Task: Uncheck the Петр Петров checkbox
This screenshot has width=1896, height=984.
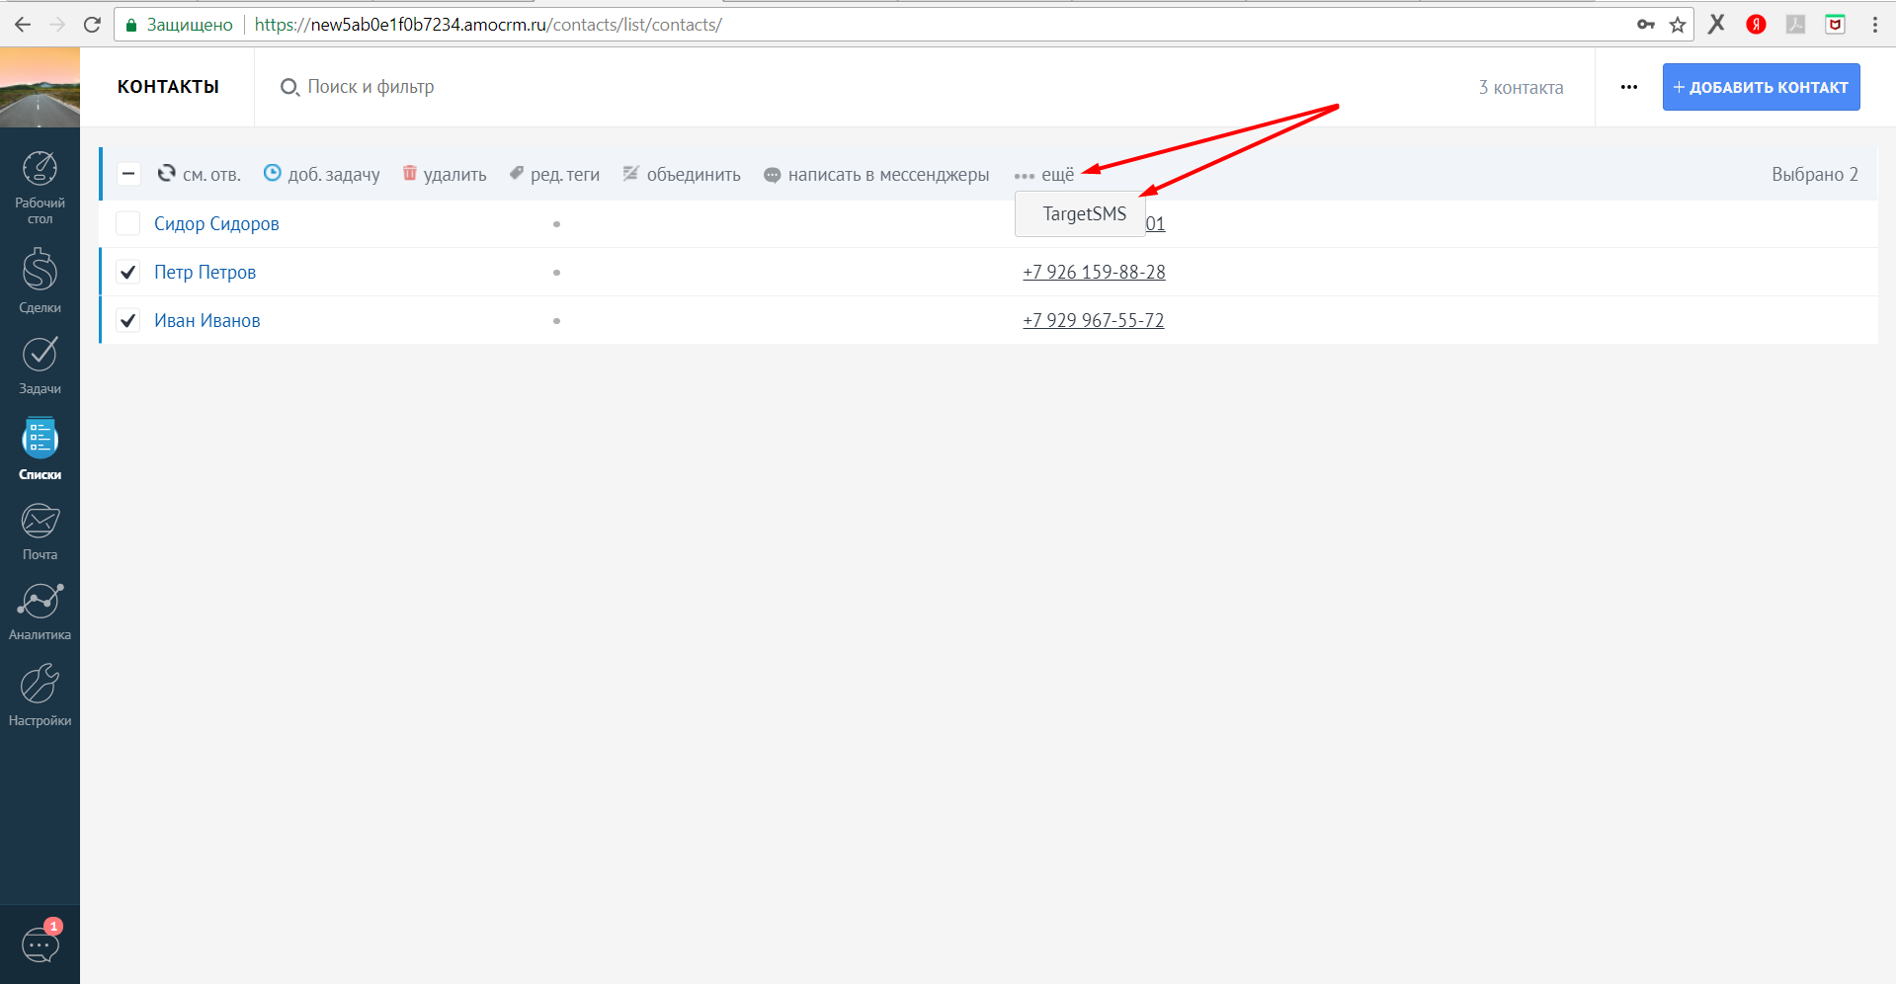Action: click(128, 272)
